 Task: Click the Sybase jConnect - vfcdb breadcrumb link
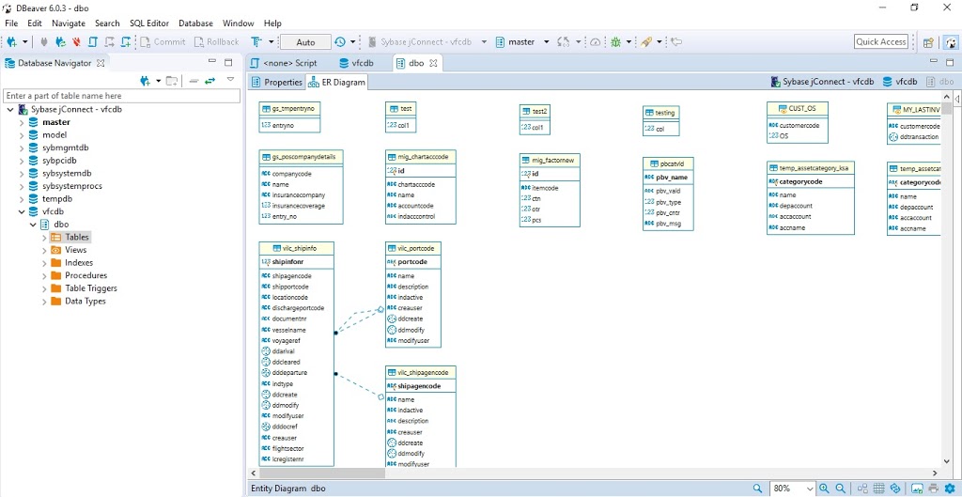click(x=822, y=82)
